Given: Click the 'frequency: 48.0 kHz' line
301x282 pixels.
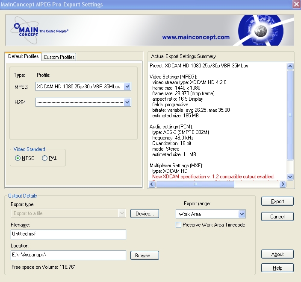Looking at the screenshot, I should (173, 138).
